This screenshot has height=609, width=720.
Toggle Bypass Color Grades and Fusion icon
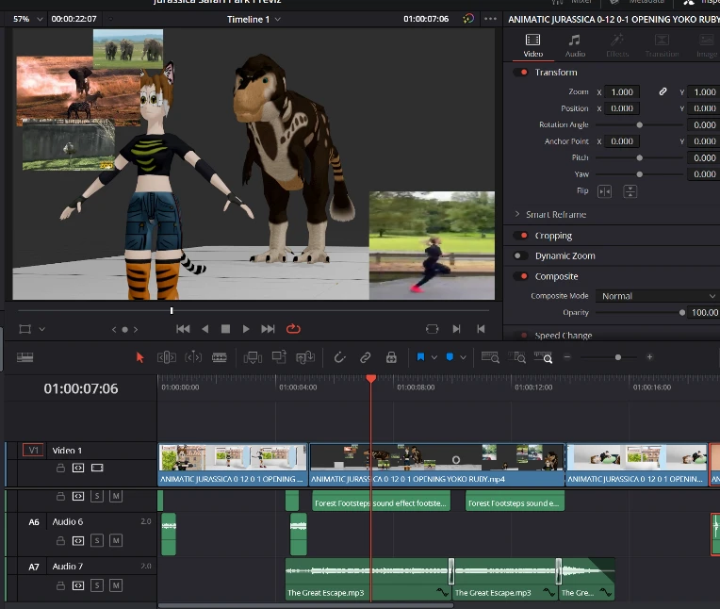(x=468, y=19)
